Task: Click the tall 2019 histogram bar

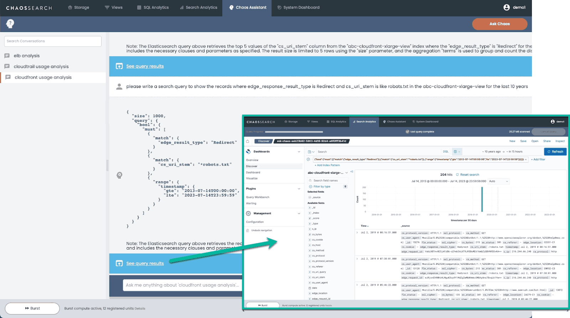Action: pos(482,199)
